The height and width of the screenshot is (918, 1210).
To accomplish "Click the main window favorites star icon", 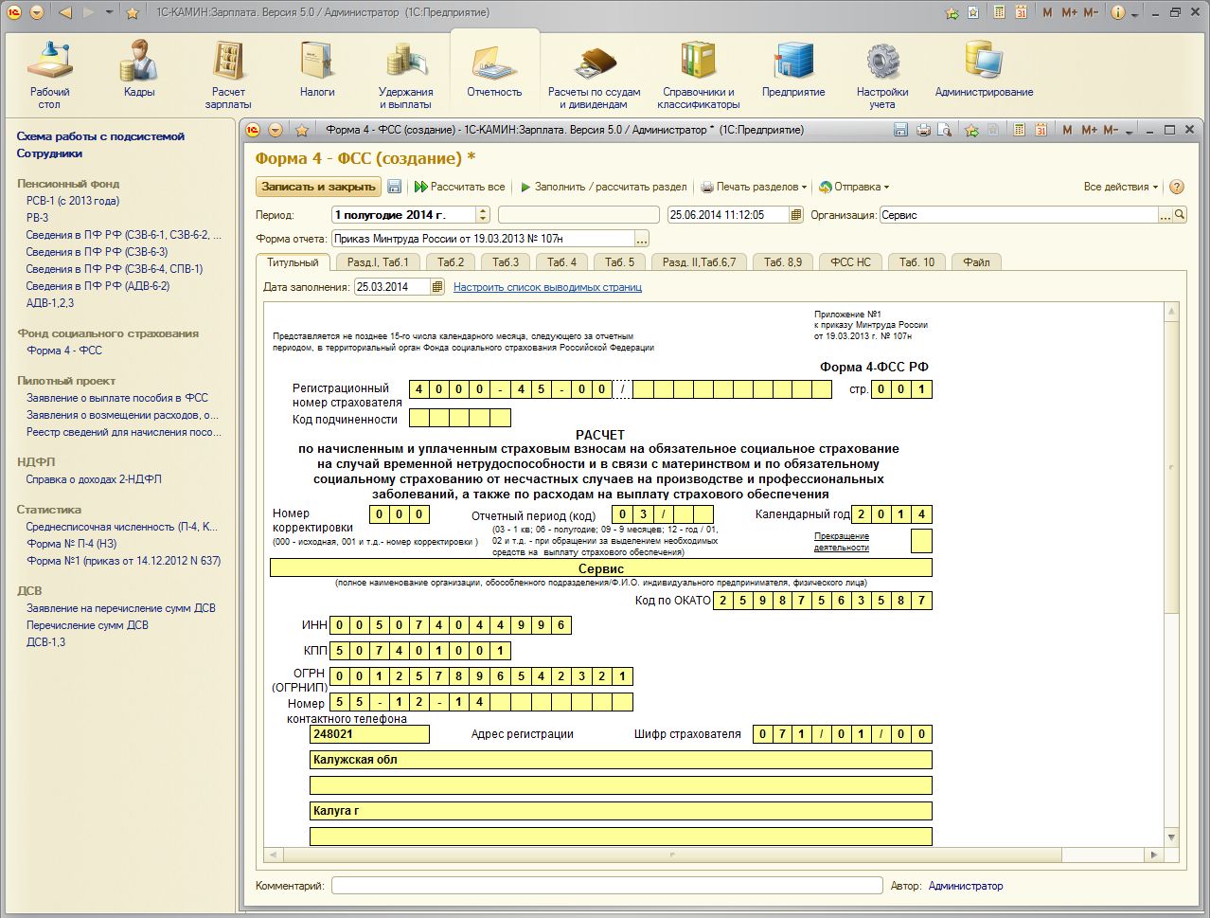I will (x=133, y=12).
